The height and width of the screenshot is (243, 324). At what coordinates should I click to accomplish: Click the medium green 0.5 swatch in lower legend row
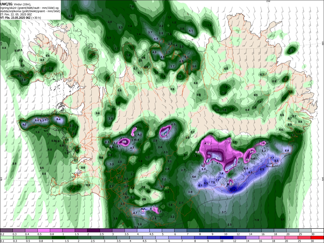[32, 237]
